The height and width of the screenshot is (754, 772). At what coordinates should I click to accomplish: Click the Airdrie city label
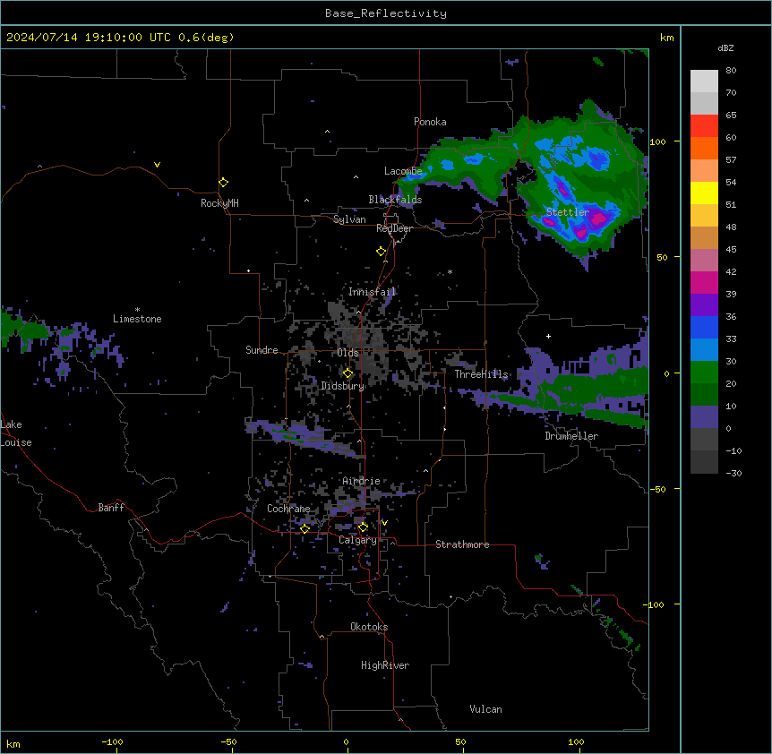coord(361,481)
